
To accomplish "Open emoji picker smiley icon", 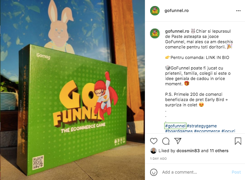I will [154, 172].
